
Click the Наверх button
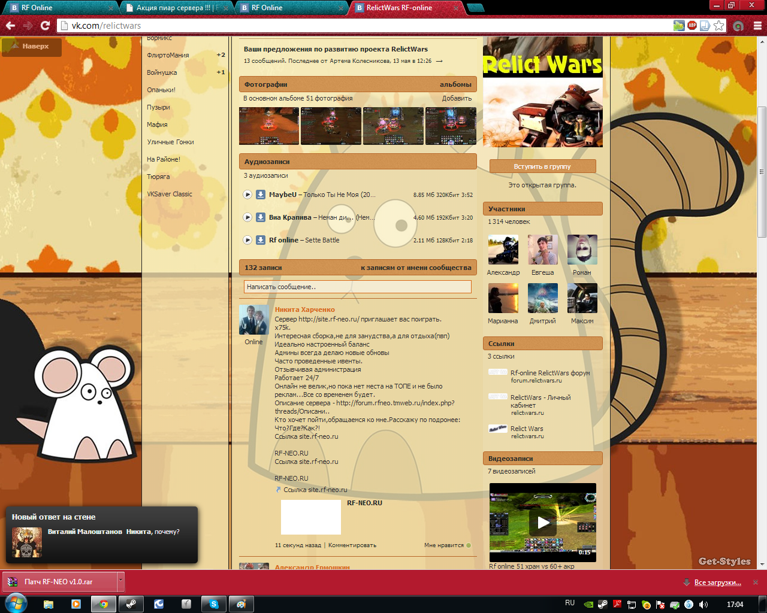(32, 46)
